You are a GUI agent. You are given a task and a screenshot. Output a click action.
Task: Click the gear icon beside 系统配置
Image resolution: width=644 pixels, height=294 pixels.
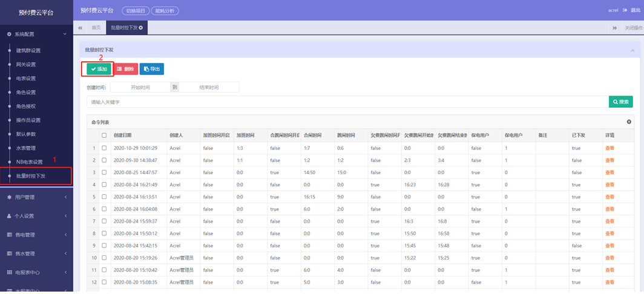[10, 34]
